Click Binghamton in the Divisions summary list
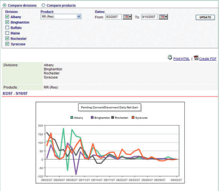 click(x=53, y=69)
